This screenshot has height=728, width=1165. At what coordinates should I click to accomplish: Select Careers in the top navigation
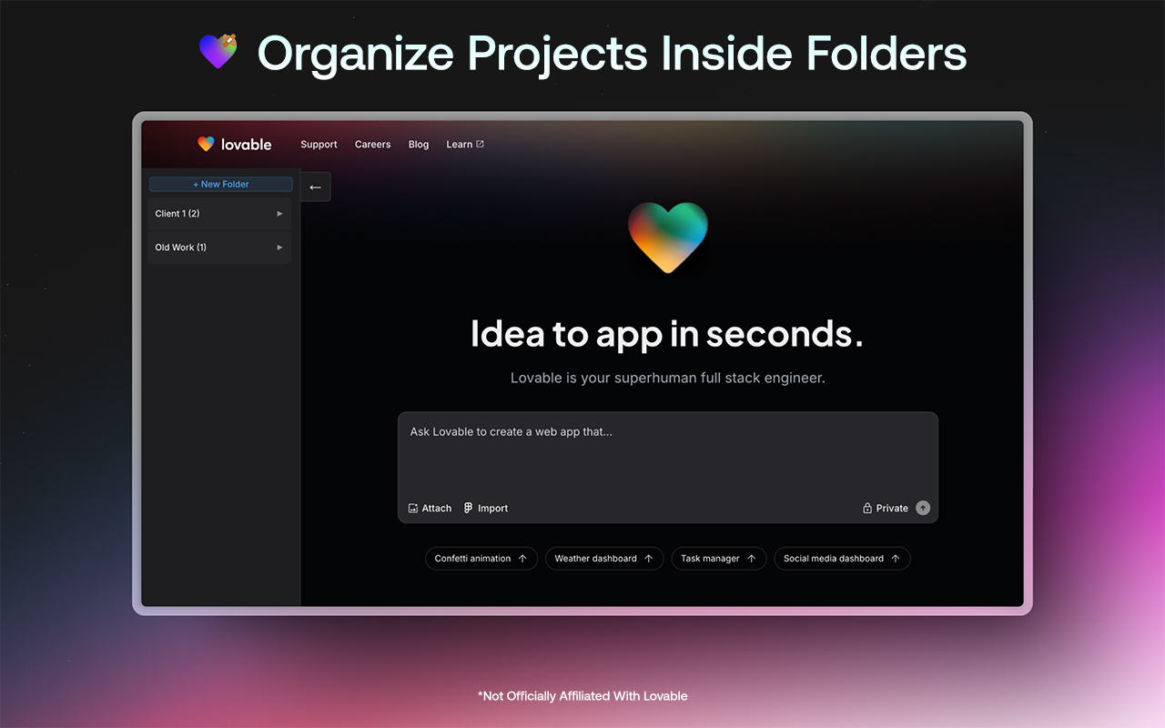[x=372, y=144]
